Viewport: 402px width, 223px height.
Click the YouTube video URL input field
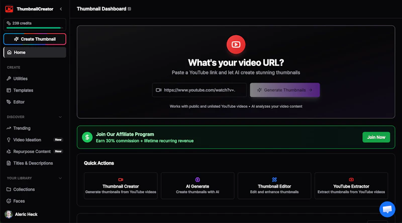(199, 90)
